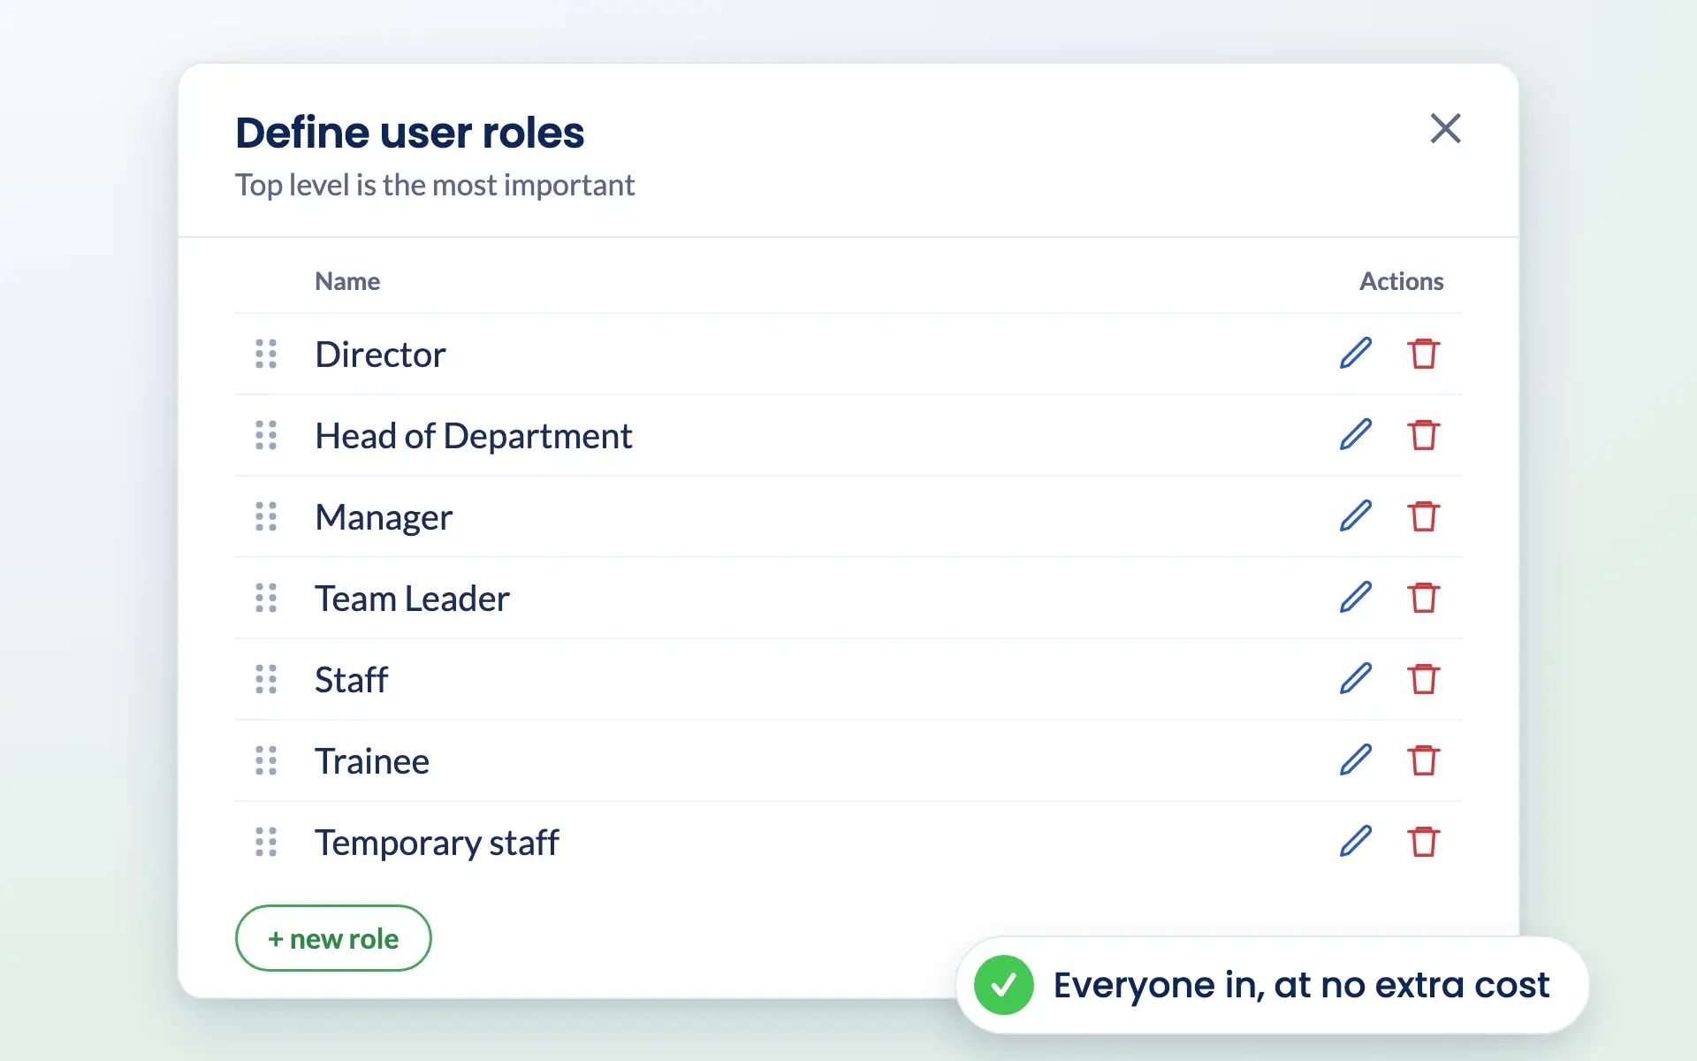This screenshot has width=1697, height=1061.
Task: Delete the Head of Department role
Action: (x=1423, y=434)
